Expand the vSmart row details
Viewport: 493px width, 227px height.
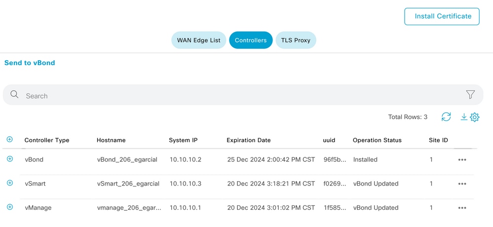10,183
